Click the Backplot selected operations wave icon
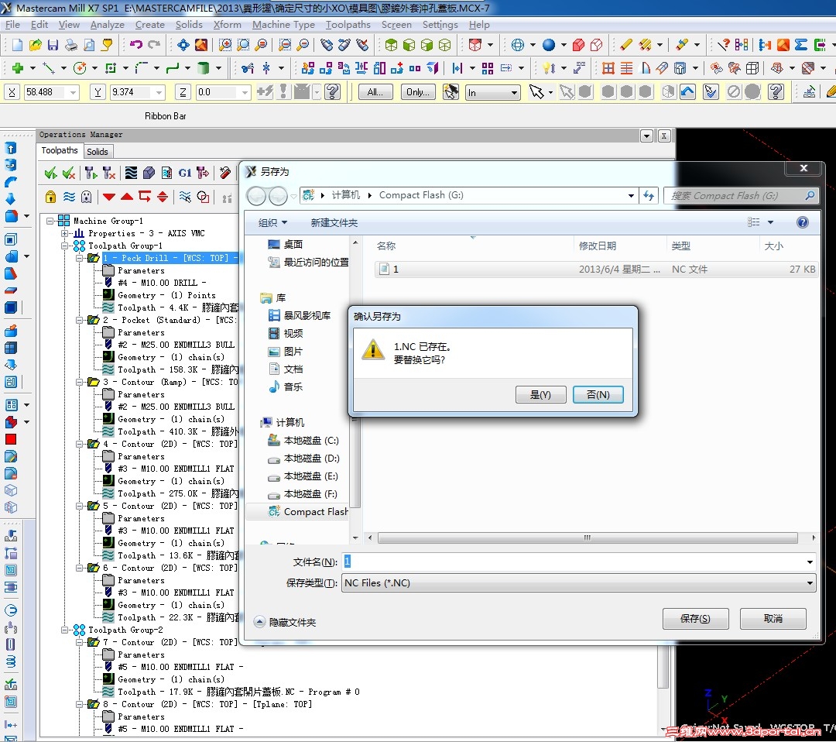This screenshot has height=742, width=836. coord(131,173)
